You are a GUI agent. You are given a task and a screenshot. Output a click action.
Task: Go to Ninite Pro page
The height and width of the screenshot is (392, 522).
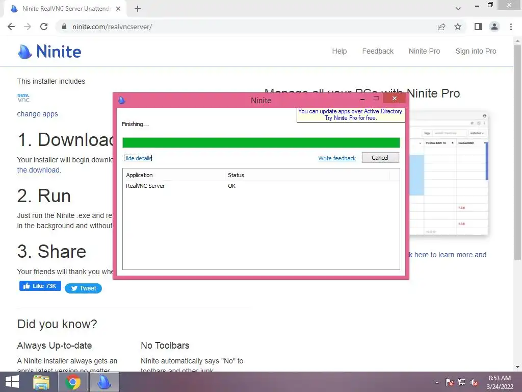(x=425, y=51)
